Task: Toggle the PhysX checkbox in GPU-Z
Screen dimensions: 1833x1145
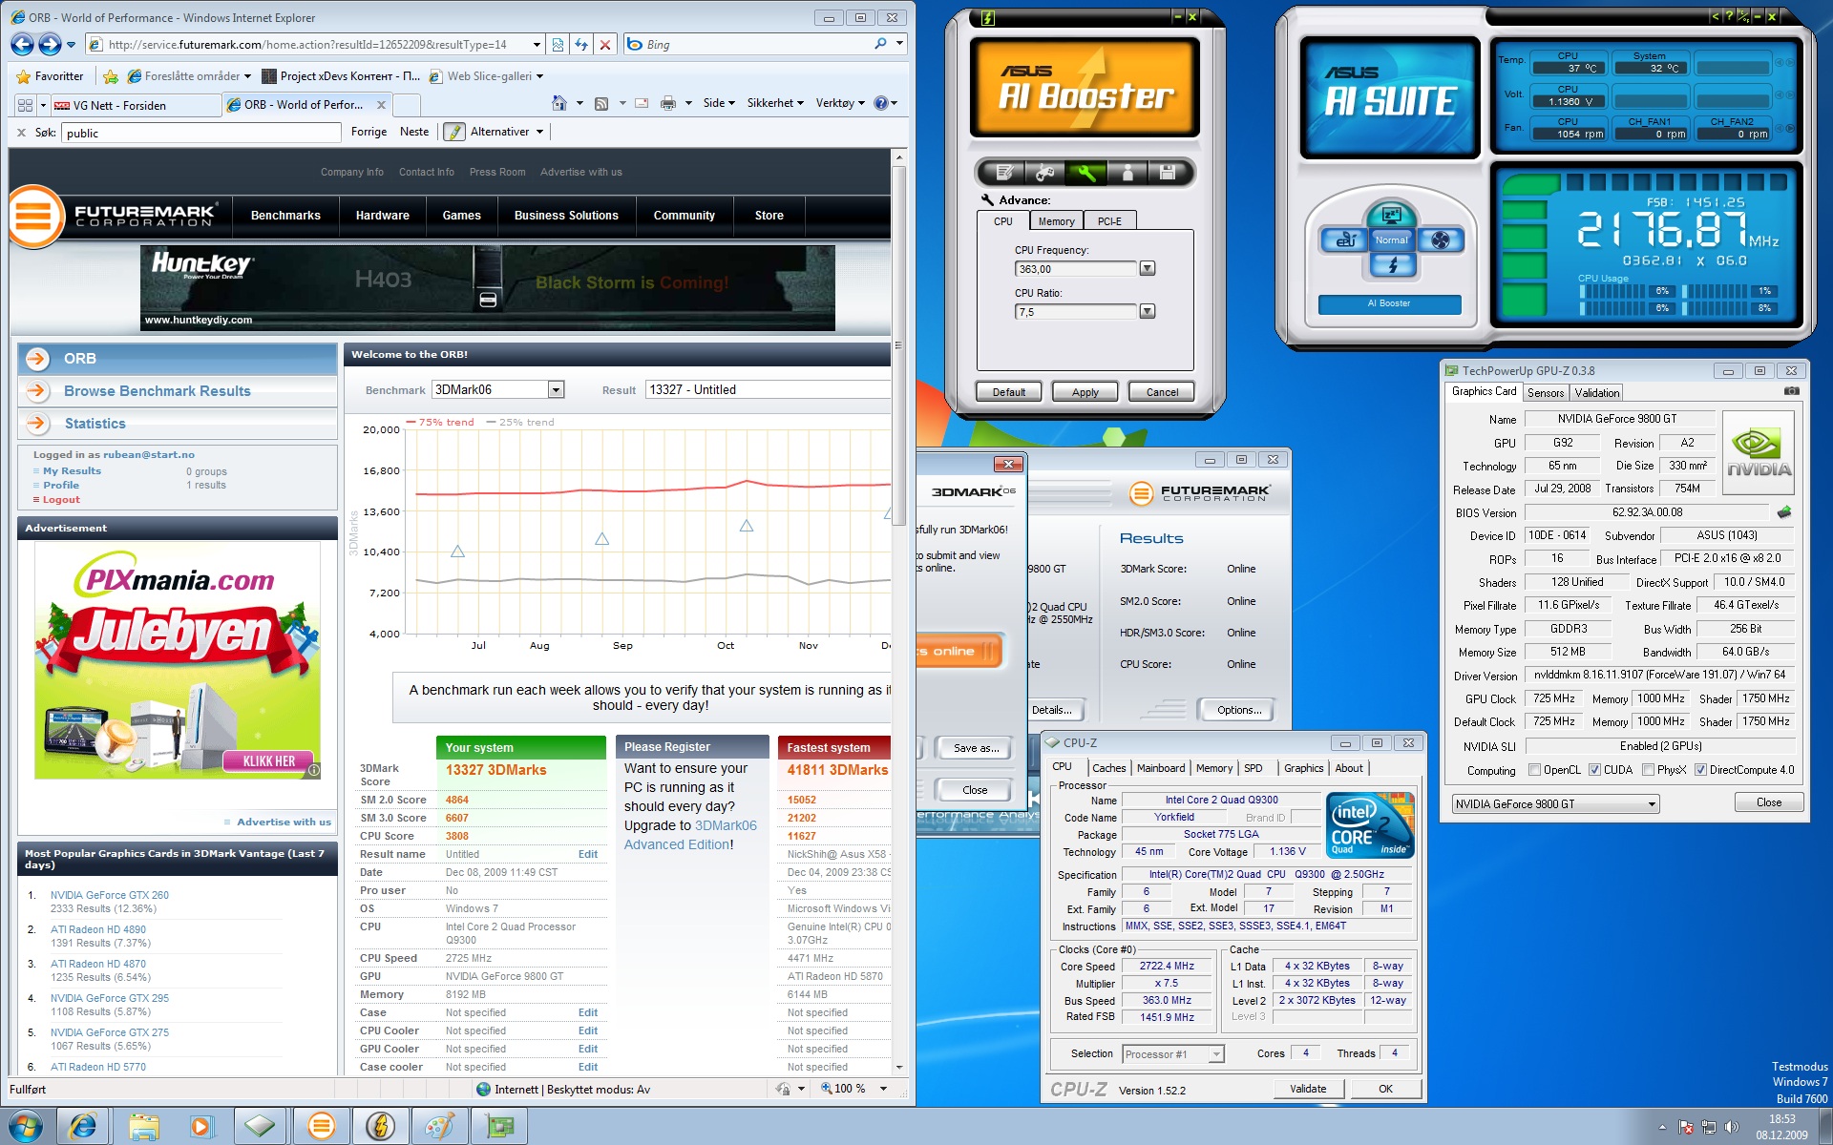Action: 1648,770
